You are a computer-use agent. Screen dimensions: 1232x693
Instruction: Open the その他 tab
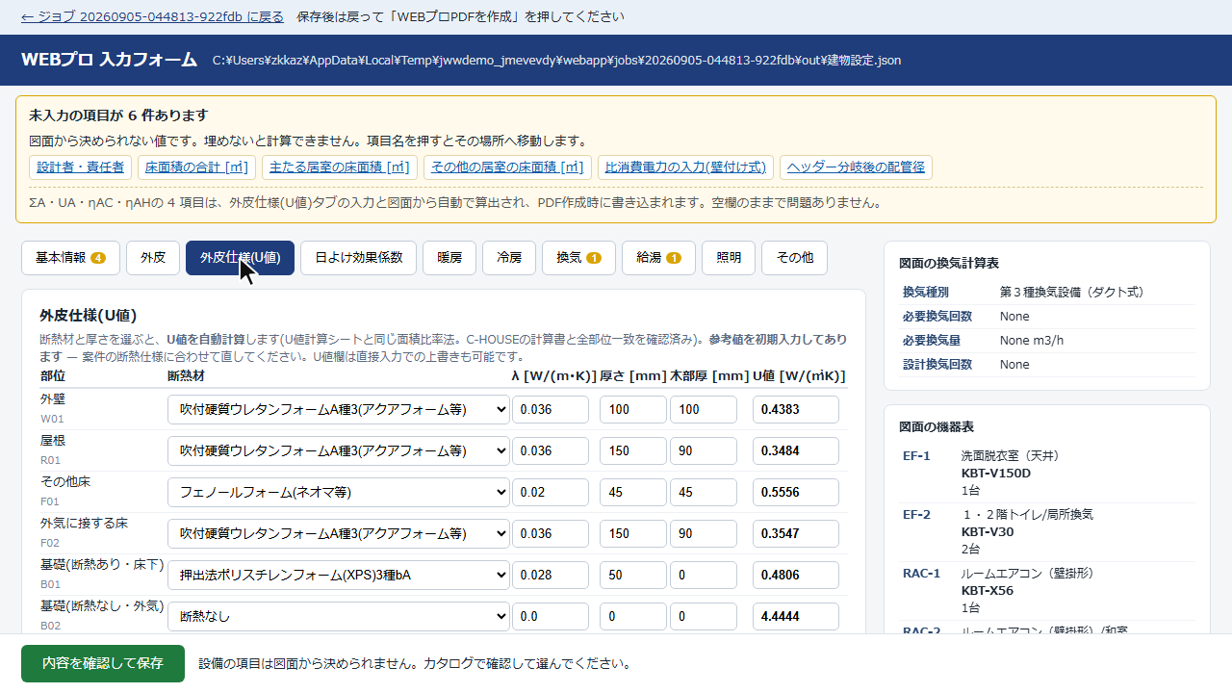click(794, 258)
